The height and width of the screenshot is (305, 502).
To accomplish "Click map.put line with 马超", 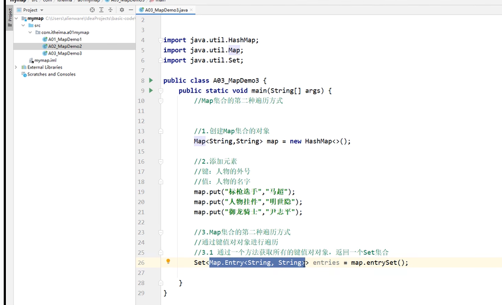I will tap(244, 192).
